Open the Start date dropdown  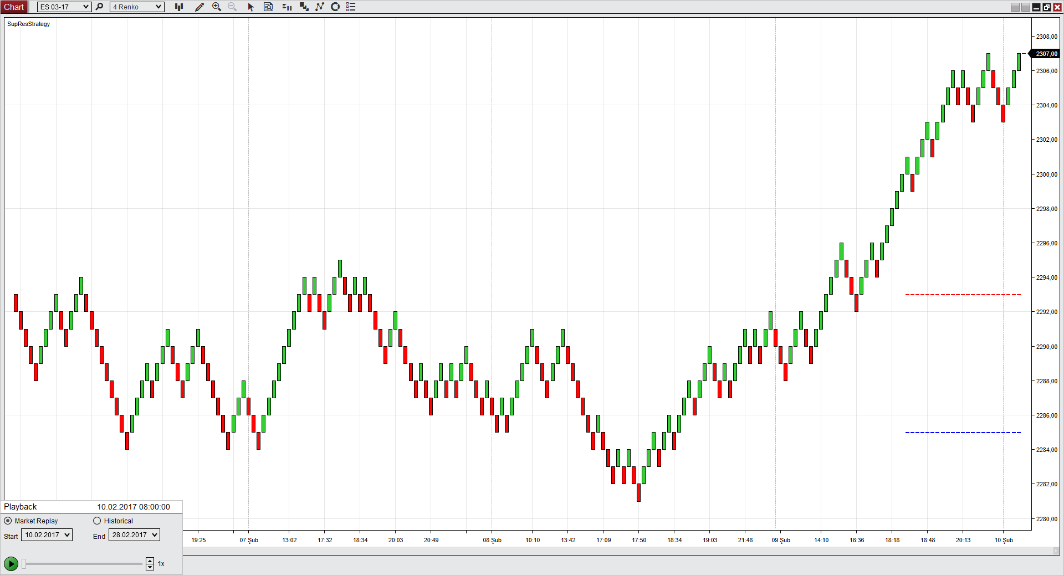click(47, 535)
